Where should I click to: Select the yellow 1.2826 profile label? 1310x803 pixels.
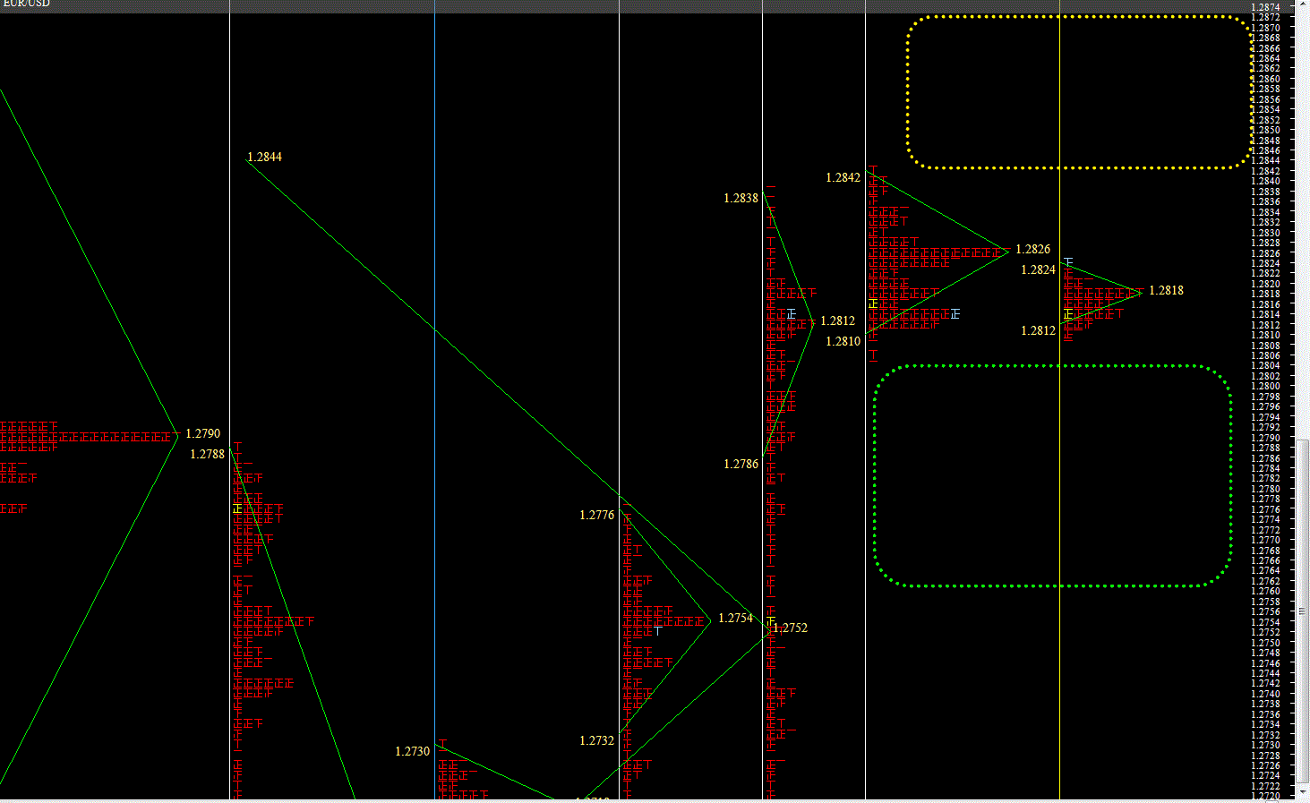[x=1033, y=249]
